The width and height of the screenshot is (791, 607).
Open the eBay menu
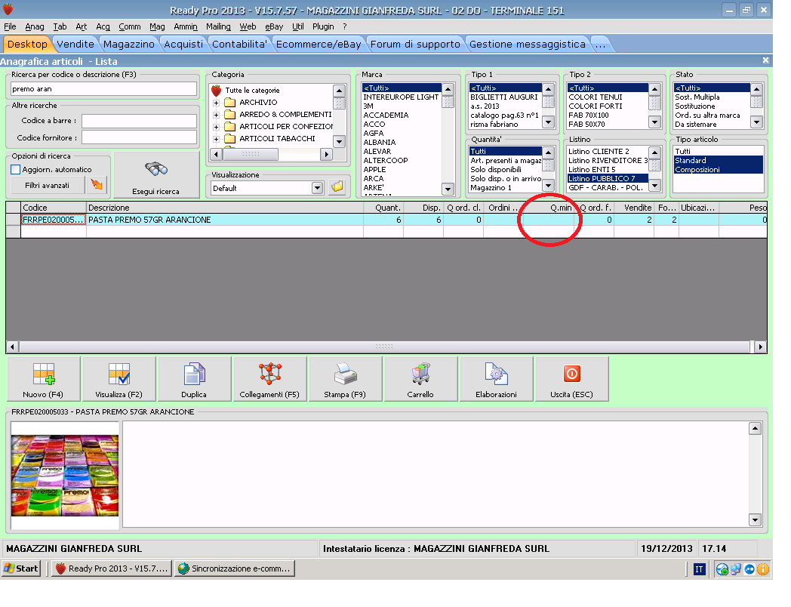(x=274, y=26)
